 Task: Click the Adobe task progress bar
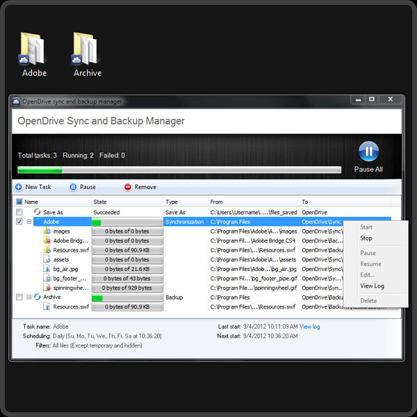tap(127, 222)
